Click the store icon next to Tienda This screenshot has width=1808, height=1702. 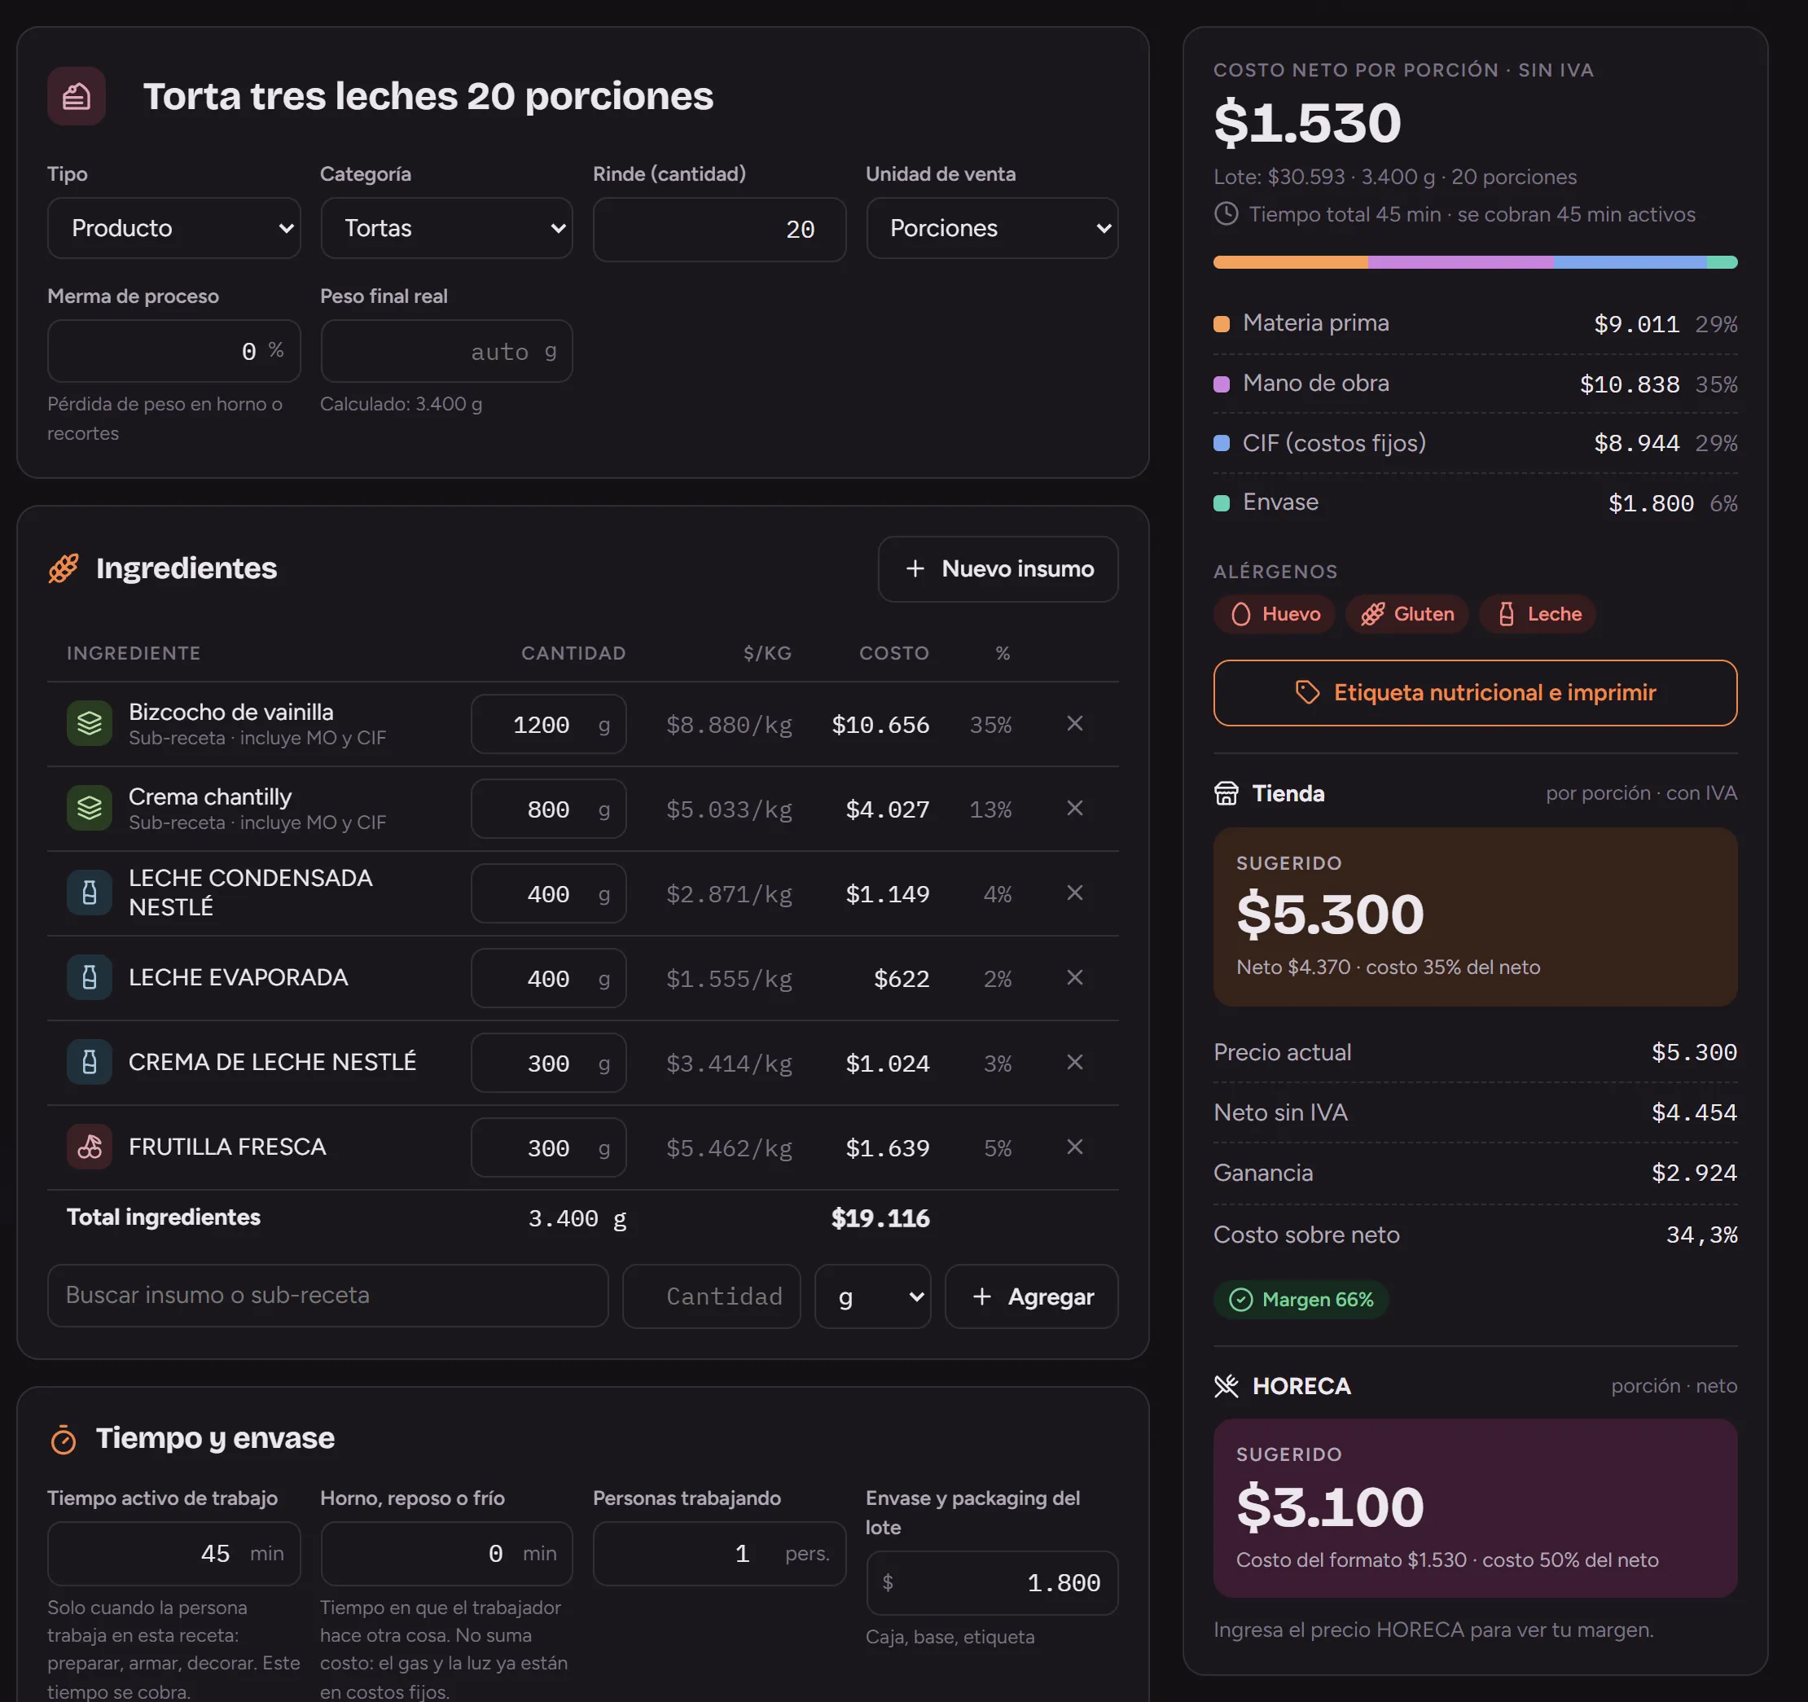click(1226, 794)
